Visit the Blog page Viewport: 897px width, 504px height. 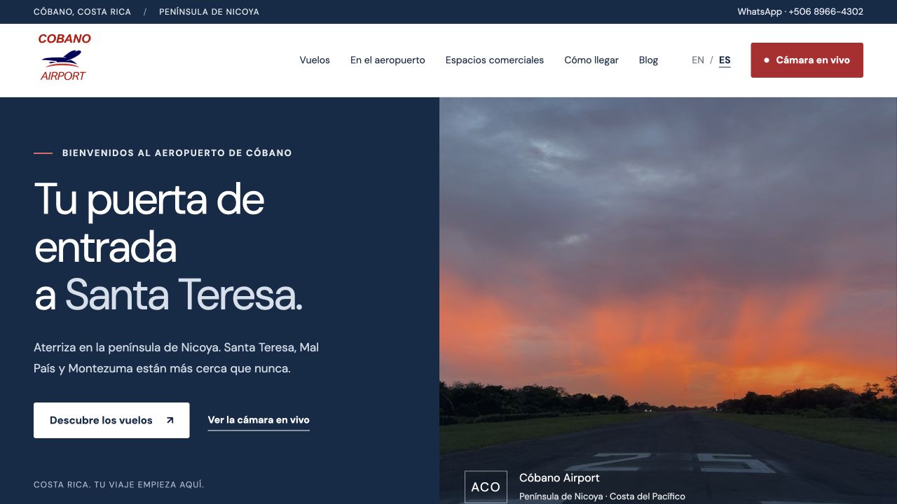(648, 60)
